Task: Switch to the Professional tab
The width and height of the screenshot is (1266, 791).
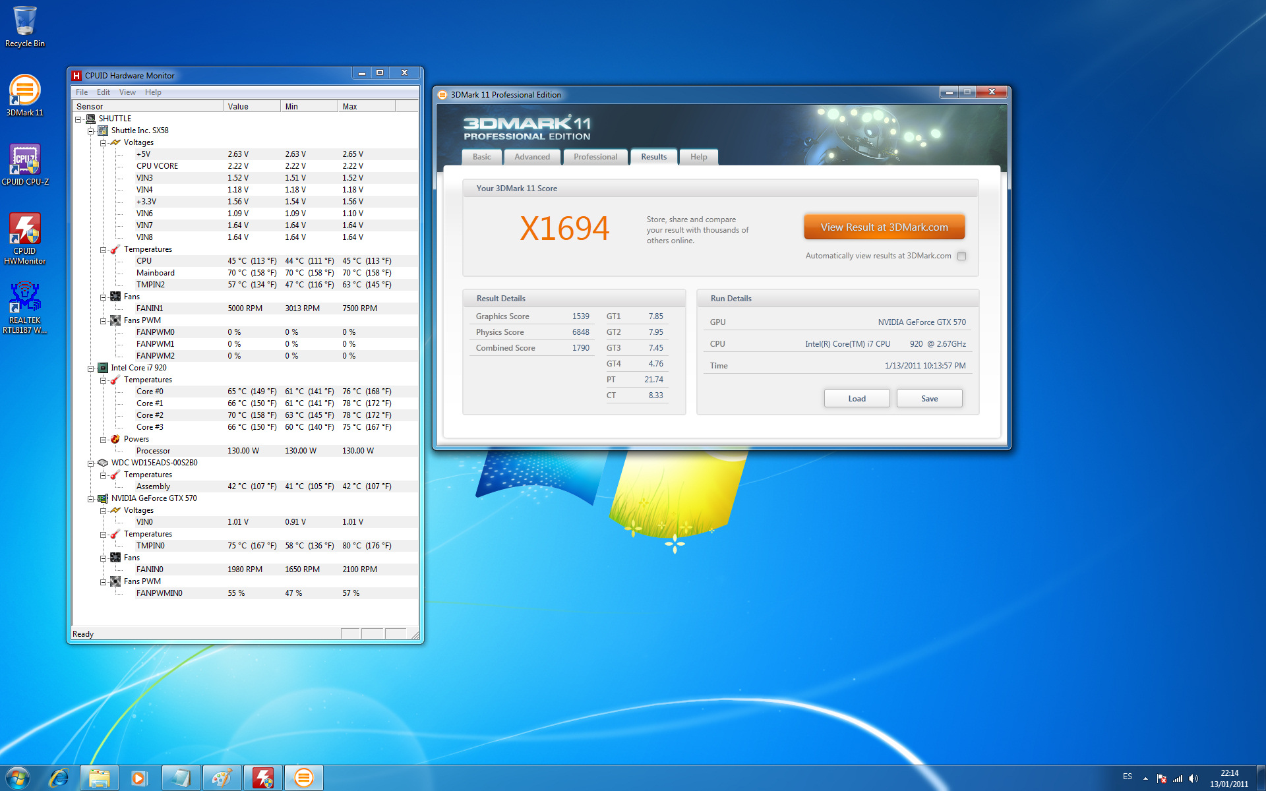Action: pos(595,157)
